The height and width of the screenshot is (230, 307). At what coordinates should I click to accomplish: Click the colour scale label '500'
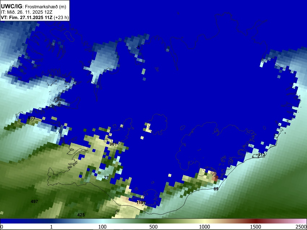point(153,227)
